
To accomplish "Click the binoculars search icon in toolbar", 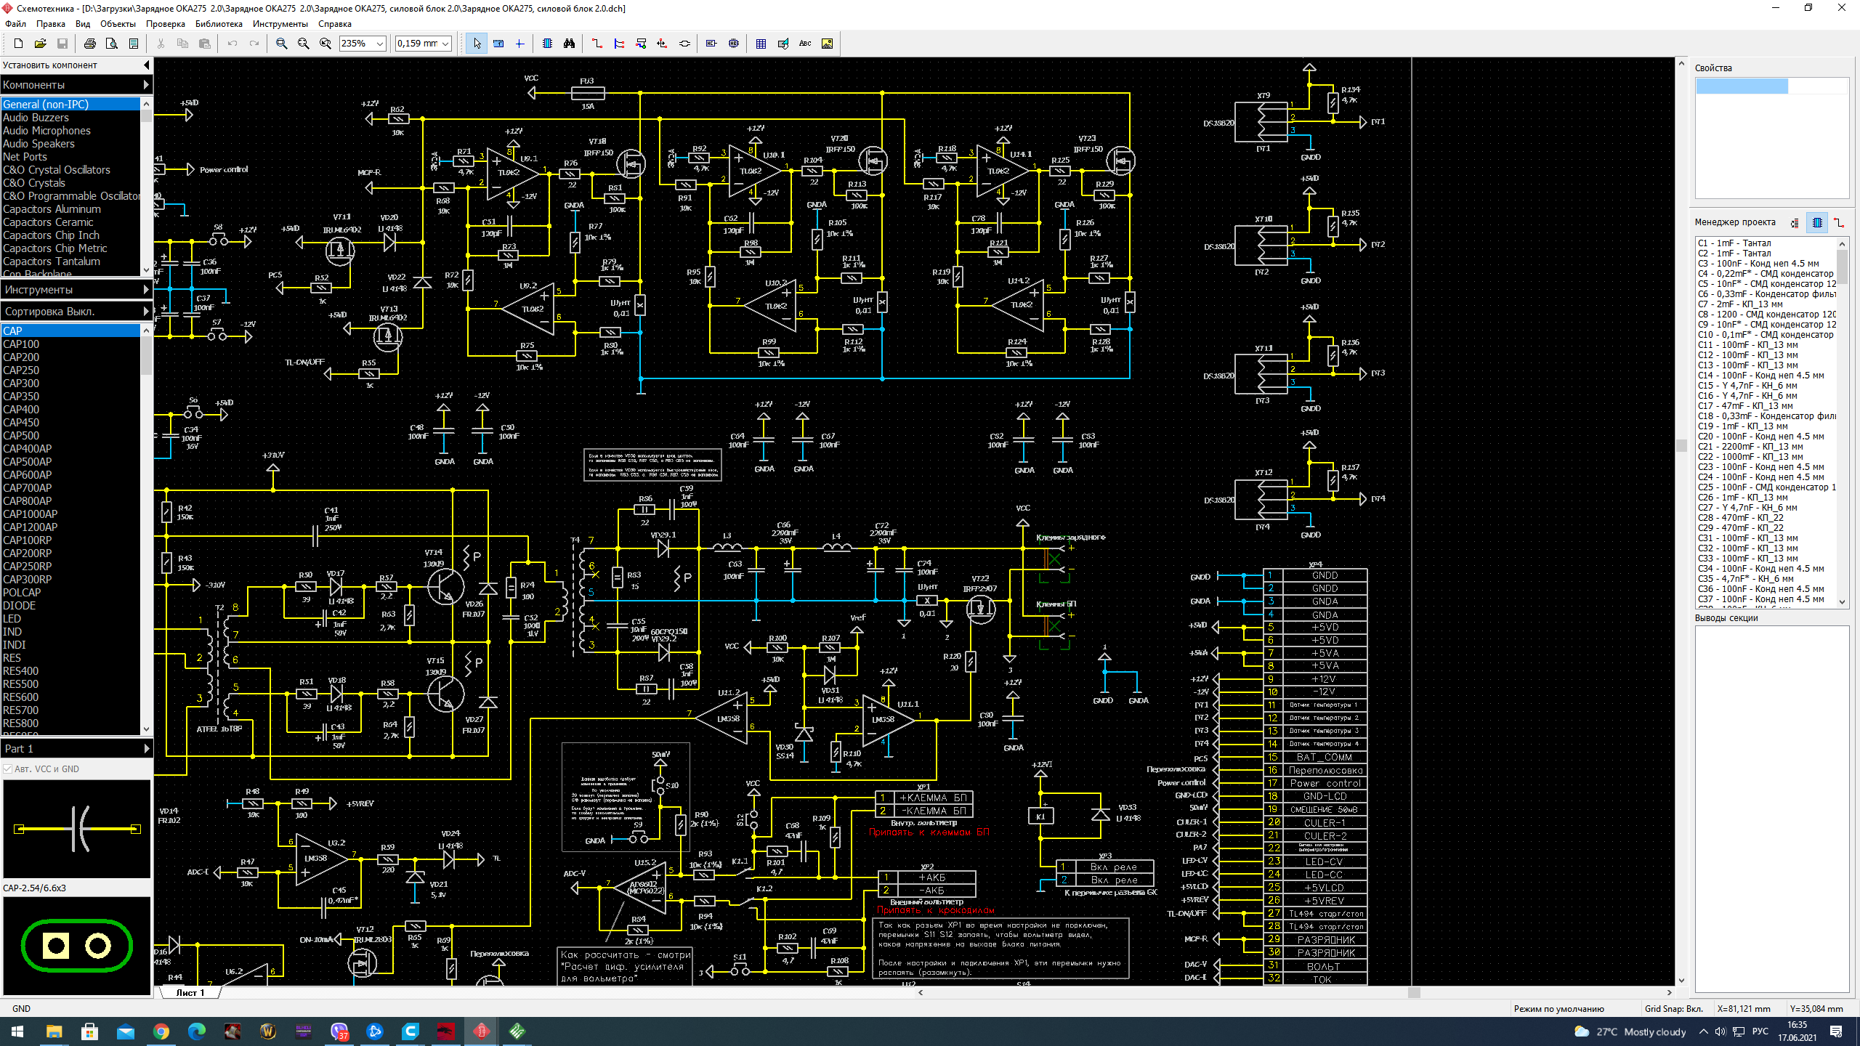I will (569, 44).
